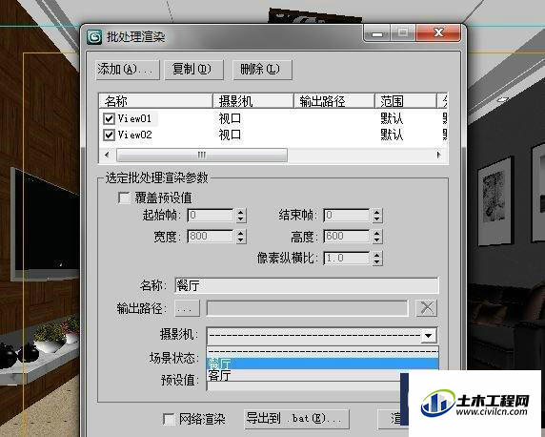Click the 像素纵横比 field showing 1.0
This screenshot has height=437, width=545.
(347, 259)
